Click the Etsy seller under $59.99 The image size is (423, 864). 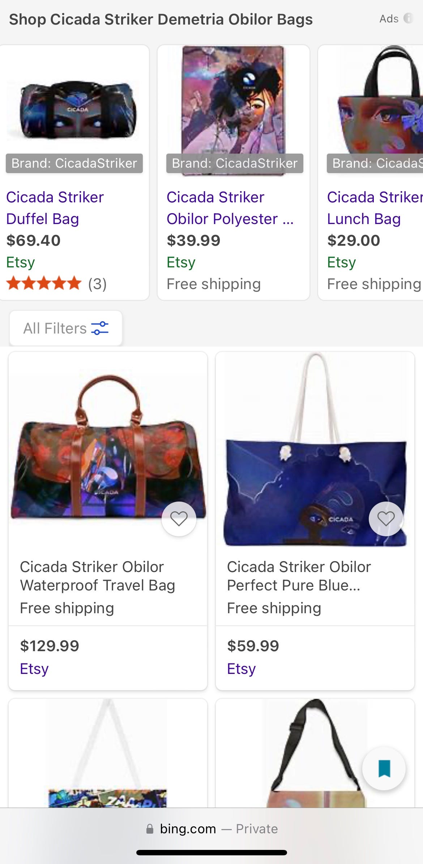coord(241,669)
